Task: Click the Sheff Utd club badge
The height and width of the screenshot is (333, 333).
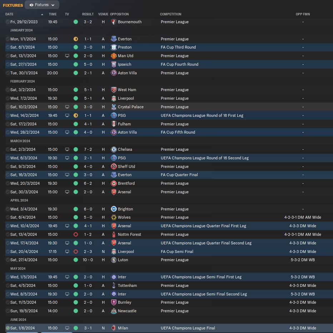Action: (x=114, y=166)
